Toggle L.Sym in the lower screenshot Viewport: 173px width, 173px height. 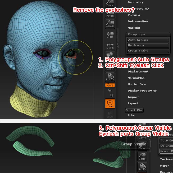pos(142,138)
